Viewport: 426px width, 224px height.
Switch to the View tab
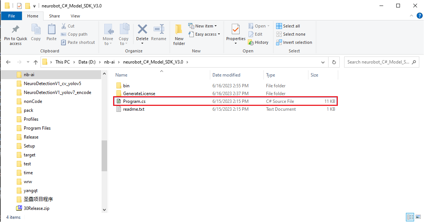pos(75,16)
